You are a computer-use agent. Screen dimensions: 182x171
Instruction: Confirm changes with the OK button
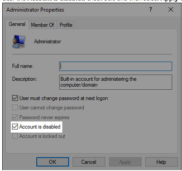[x=52, y=162]
